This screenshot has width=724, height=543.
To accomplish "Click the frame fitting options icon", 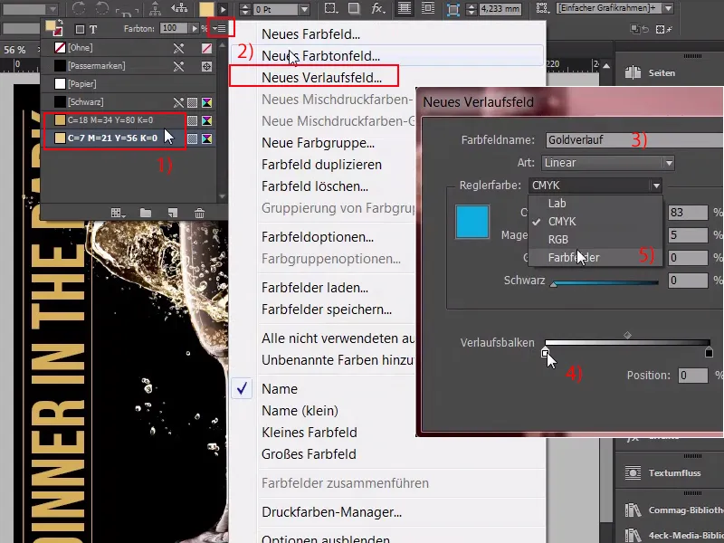I will (x=543, y=8).
